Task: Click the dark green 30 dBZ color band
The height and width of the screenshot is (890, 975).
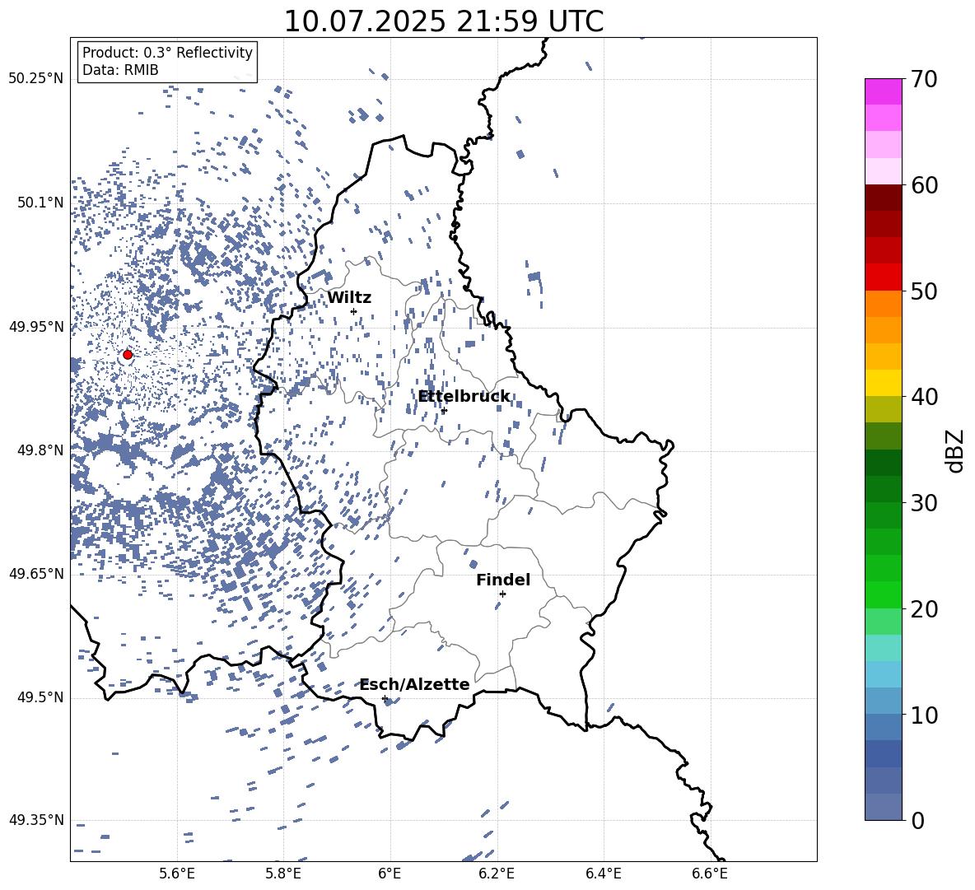Action: [x=883, y=489]
